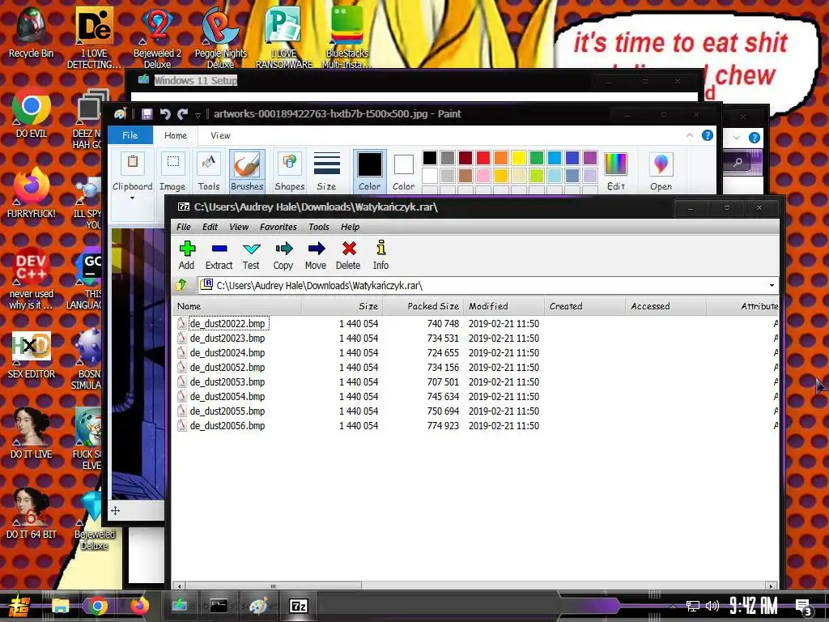This screenshot has width=829, height=622.
Task: Open the Paint Image group
Action: (173, 171)
